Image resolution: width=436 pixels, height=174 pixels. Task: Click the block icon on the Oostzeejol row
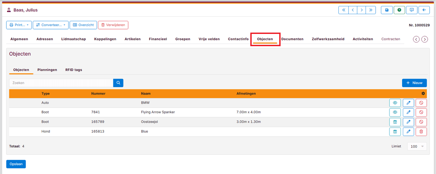(421, 122)
